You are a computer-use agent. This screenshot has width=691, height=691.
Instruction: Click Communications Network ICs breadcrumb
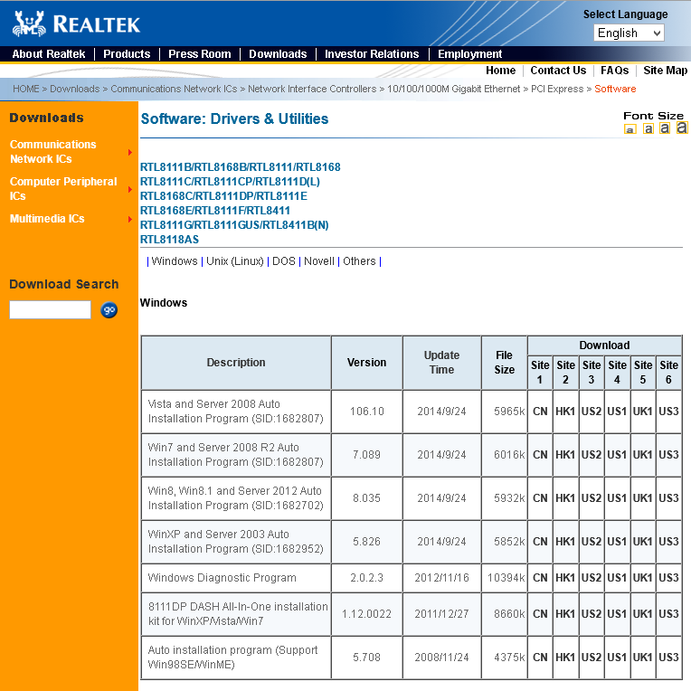click(174, 89)
